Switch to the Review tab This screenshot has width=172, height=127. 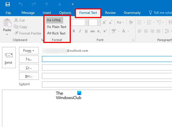(110, 13)
